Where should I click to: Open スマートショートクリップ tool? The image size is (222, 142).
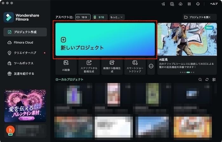pyautogui.click(x=135, y=66)
